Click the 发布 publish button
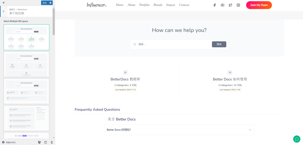The width and height of the screenshot is (303, 145). 45,3
